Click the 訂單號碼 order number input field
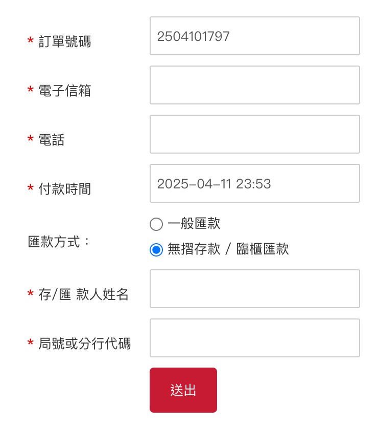This screenshot has height=427, width=379. [254, 36]
